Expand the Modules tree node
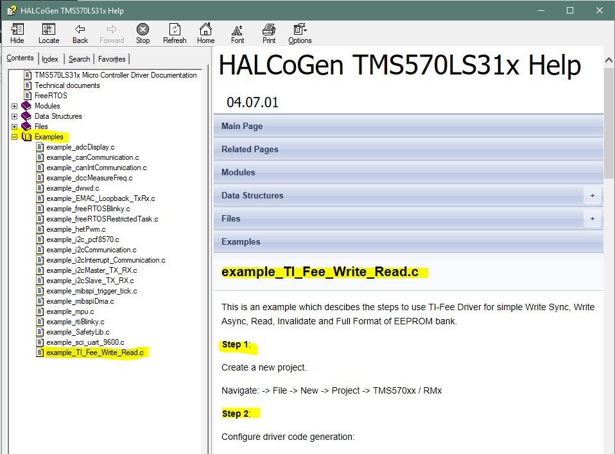Viewport: 615px width, 454px height. tap(15, 106)
